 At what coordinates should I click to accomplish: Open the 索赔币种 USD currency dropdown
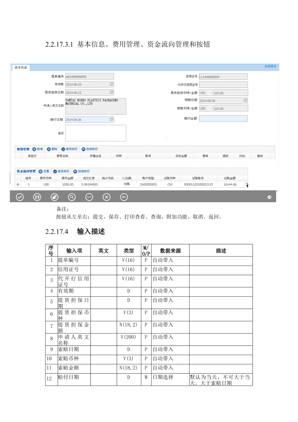[x=206, y=108]
